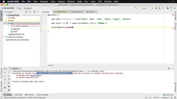Switch to the User.kt editor tab

coord(92,12)
